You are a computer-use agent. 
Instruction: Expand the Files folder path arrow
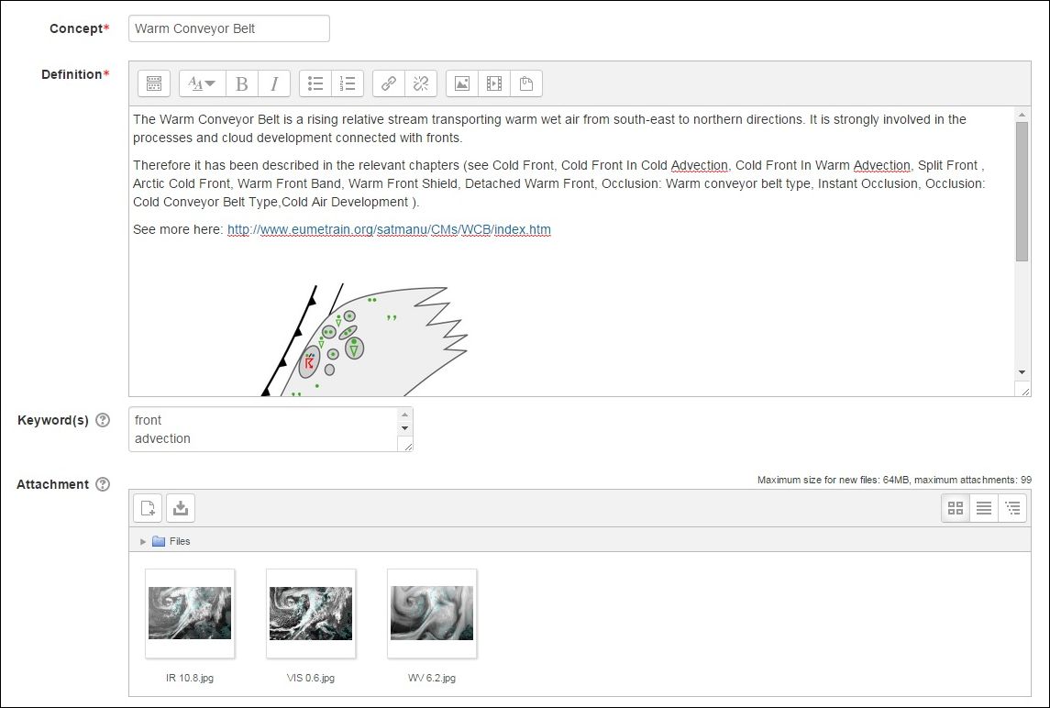click(x=143, y=541)
